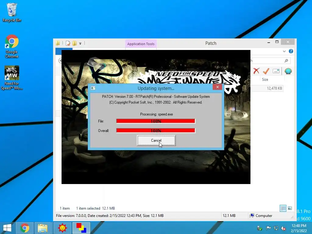Open the network tray icon
Viewport: 312px width, 234px height.
tap(276, 228)
